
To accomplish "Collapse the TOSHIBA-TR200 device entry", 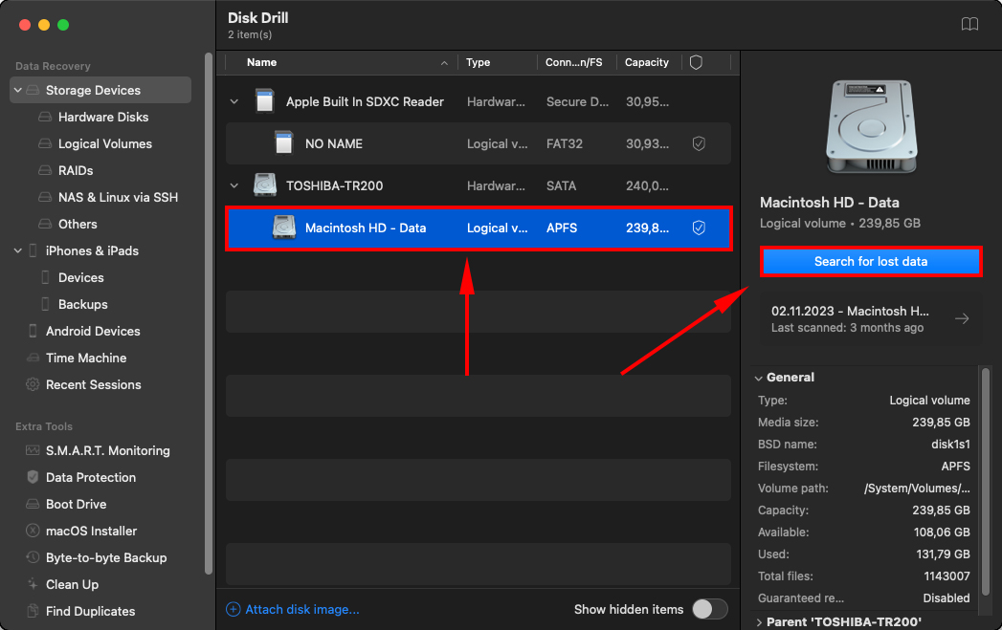I will coord(234,185).
